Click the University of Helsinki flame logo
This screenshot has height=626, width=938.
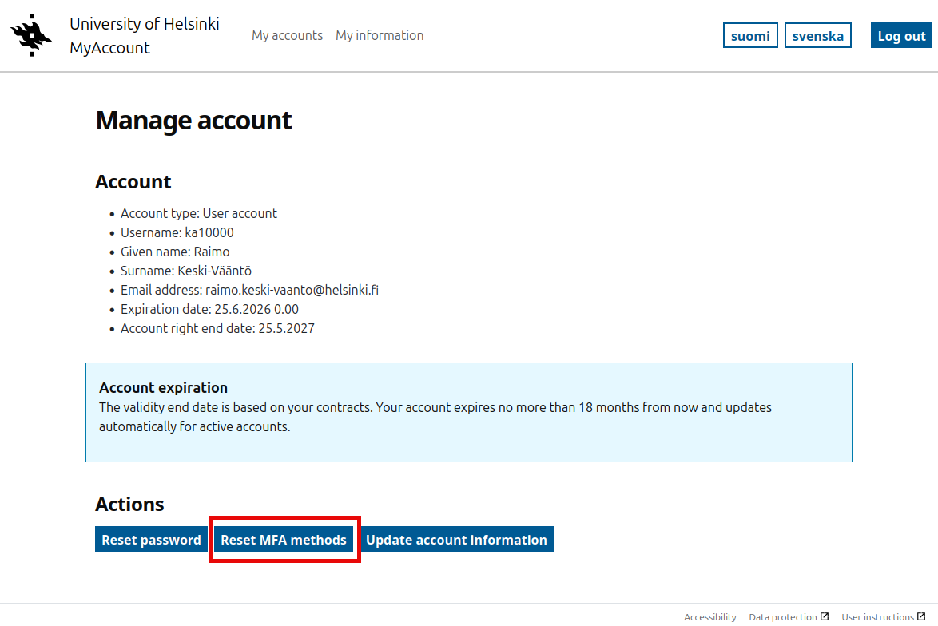(x=31, y=35)
